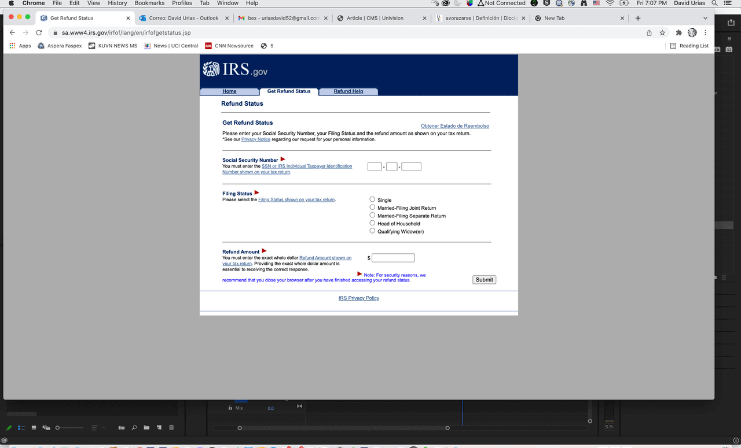Image resolution: width=741 pixels, height=448 pixels.
Task: Open the Apps bookmarks grid icon
Action: pyautogui.click(x=13, y=46)
